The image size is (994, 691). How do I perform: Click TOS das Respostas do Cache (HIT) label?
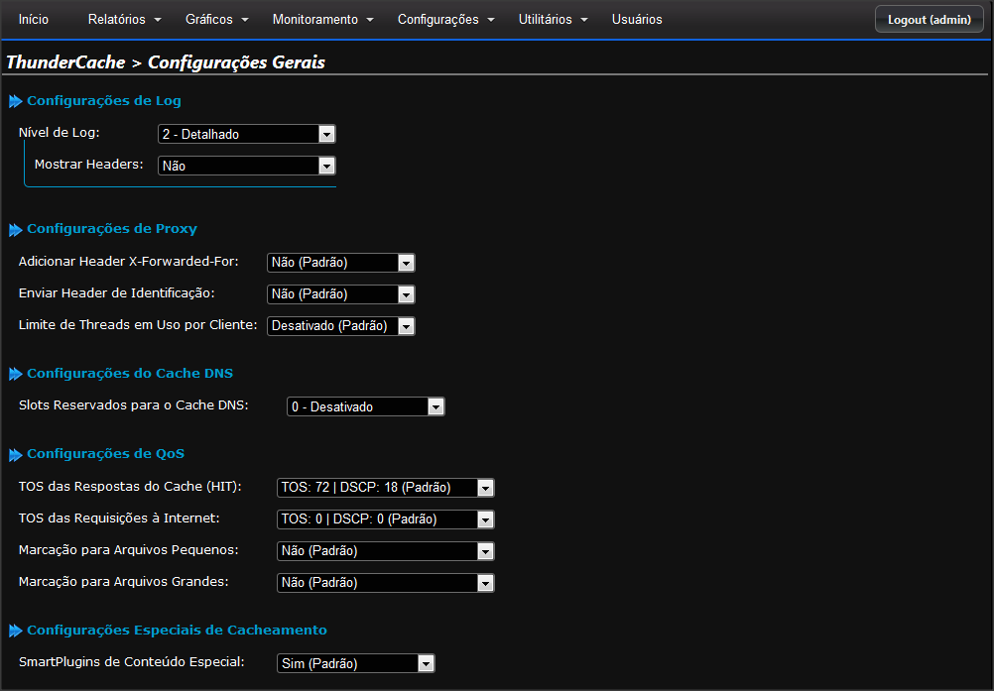(130, 486)
